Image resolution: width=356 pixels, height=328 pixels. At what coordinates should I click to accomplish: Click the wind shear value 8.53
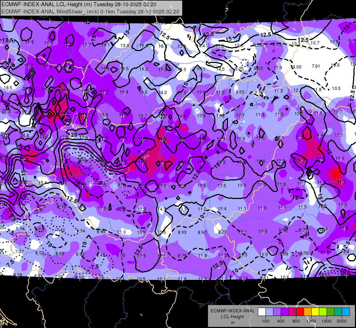(60, 254)
